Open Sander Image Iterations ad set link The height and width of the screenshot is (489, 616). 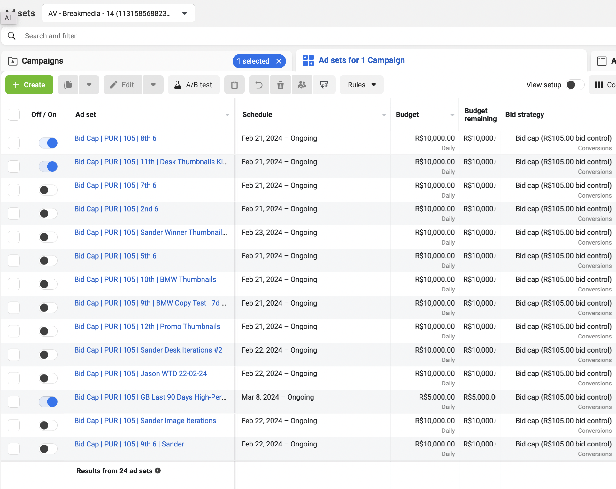point(145,421)
